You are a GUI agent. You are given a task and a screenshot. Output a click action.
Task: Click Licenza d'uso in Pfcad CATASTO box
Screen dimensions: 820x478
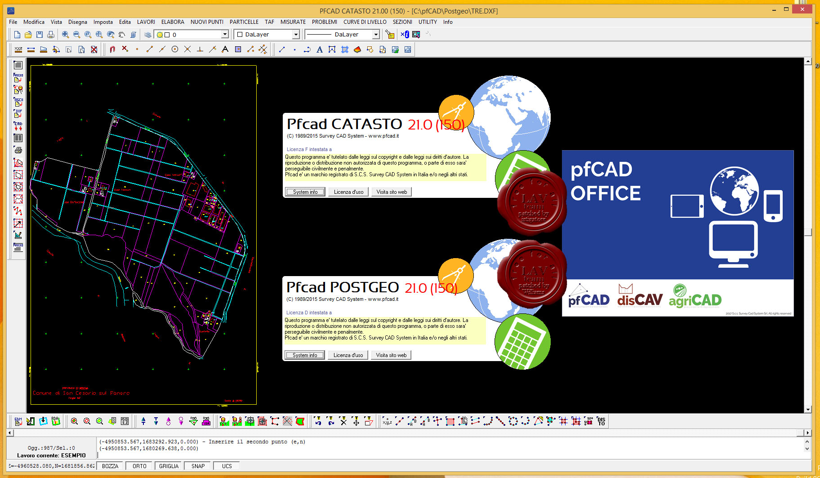[348, 192]
